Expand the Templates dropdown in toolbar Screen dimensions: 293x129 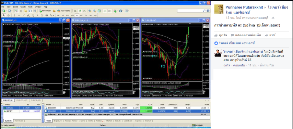127,11
